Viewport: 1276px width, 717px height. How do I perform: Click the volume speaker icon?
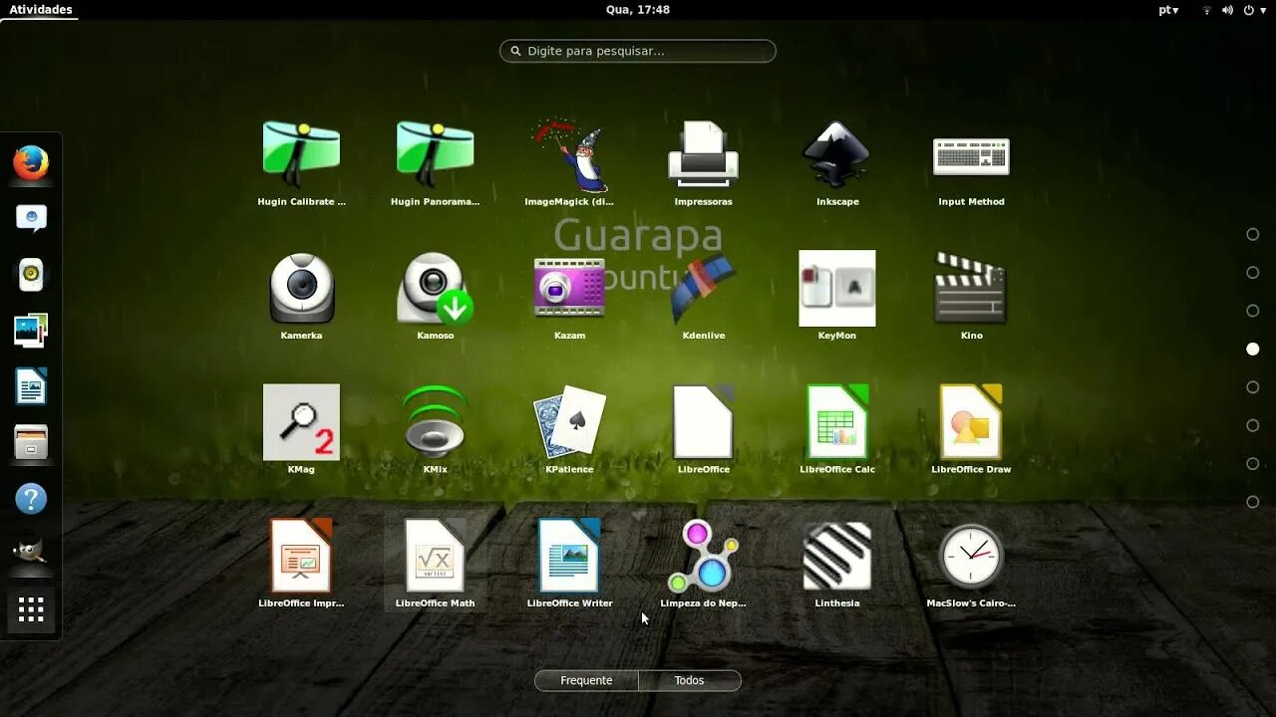[x=1227, y=10]
